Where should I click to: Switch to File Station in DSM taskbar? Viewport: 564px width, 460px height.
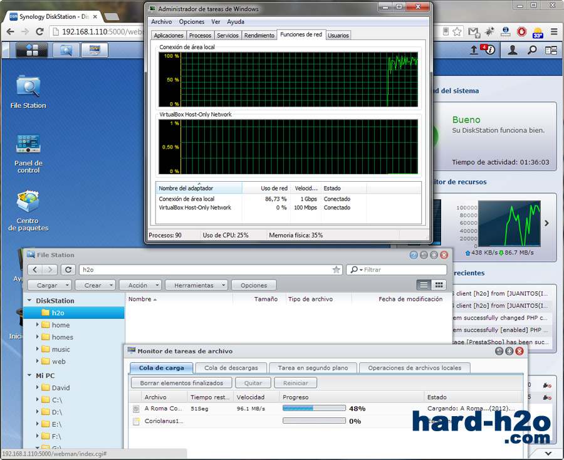point(66,50)
